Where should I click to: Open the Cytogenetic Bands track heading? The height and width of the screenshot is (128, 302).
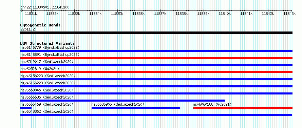point(40,25)
